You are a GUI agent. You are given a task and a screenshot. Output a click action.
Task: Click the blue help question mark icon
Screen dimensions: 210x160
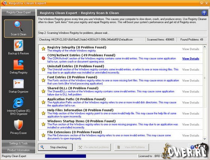(x=204, y=13)
